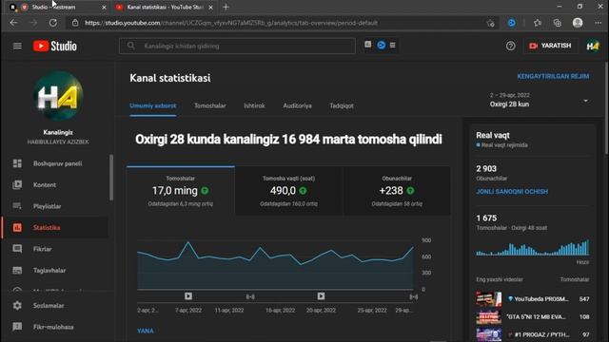Open the GTA 5'NI 12 MB EVA... video thumbnail
The height and width of the screenshot is (342, 609).
[488, 316]
